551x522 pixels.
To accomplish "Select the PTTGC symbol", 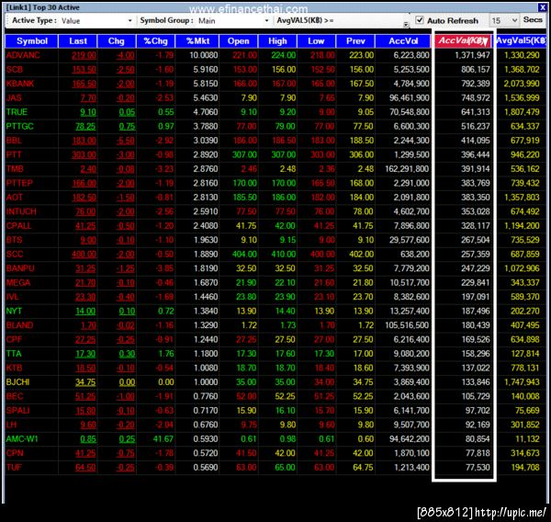I will pos(19,126).
